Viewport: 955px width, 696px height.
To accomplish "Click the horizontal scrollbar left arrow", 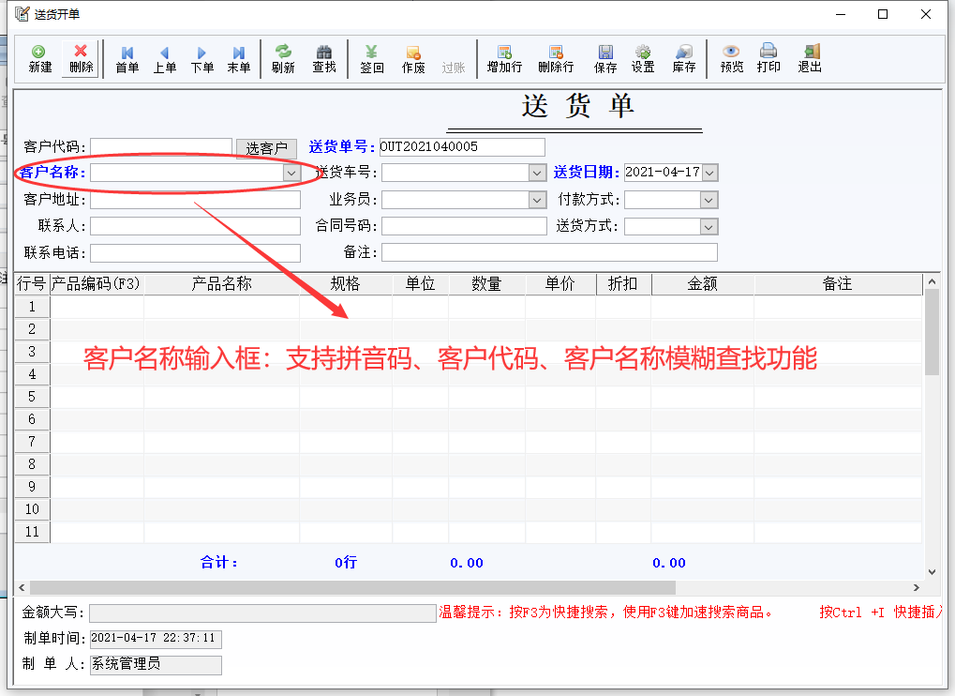I will [22, 587].
